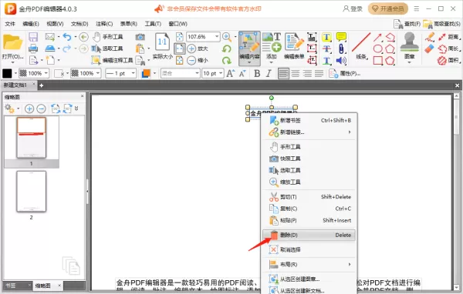Select the 手形工具 hand tool in the toolbar
Image resolution: width=463 pixels, height=294 pixels.
pyautogui.click(x=107, y=37)
